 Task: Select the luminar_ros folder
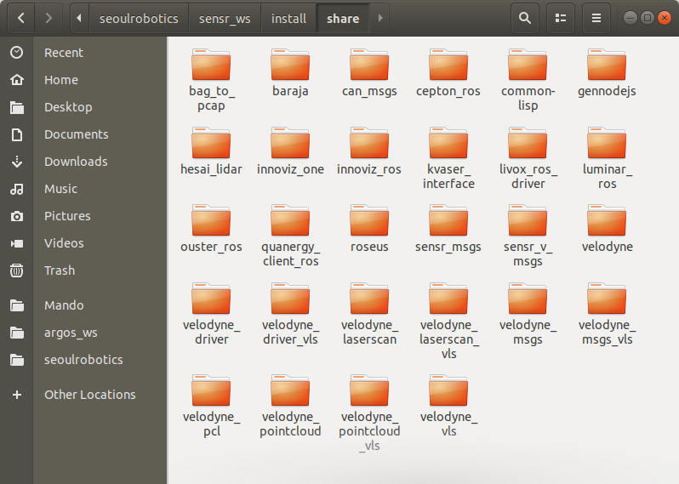pyautogui.click(x=607, y=158)
